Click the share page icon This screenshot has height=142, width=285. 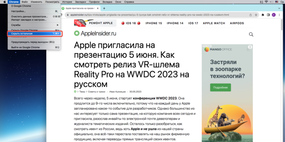[251, 15]
